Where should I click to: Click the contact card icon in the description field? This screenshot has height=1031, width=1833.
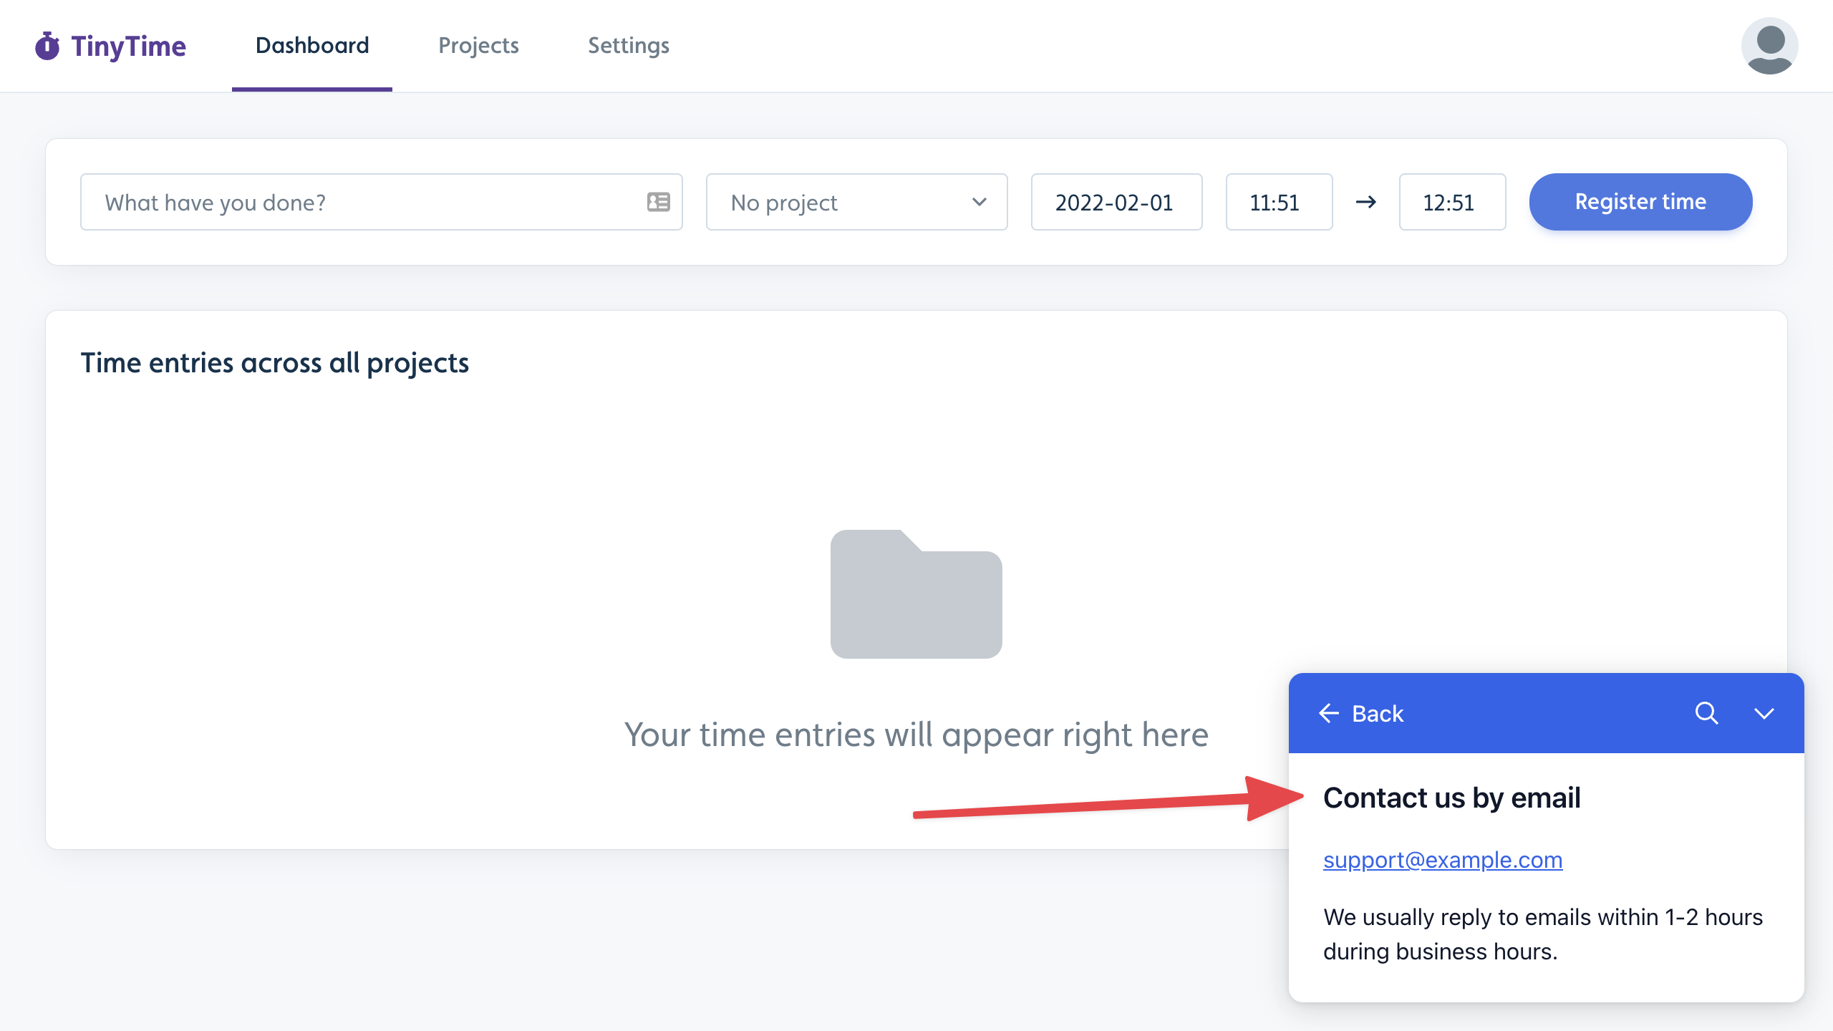click(x=658, y=202)
